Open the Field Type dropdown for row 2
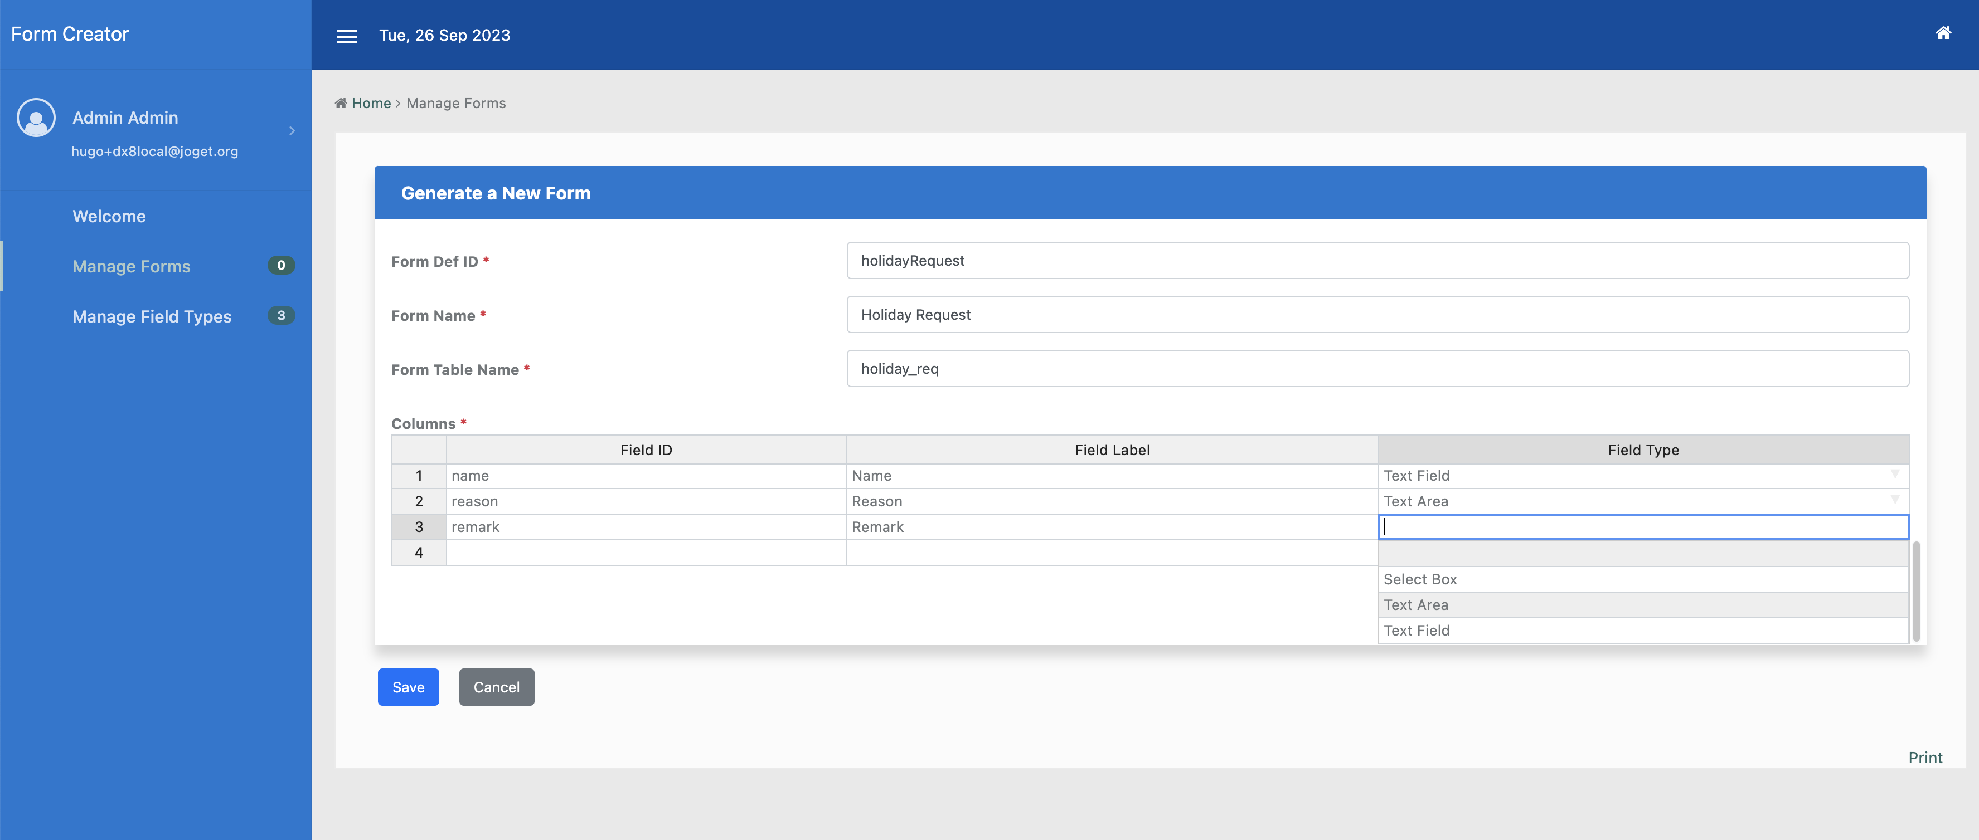 click(1894, 500)
